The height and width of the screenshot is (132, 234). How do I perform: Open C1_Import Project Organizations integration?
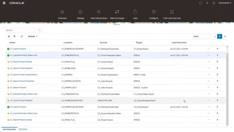tap(23, 74)
